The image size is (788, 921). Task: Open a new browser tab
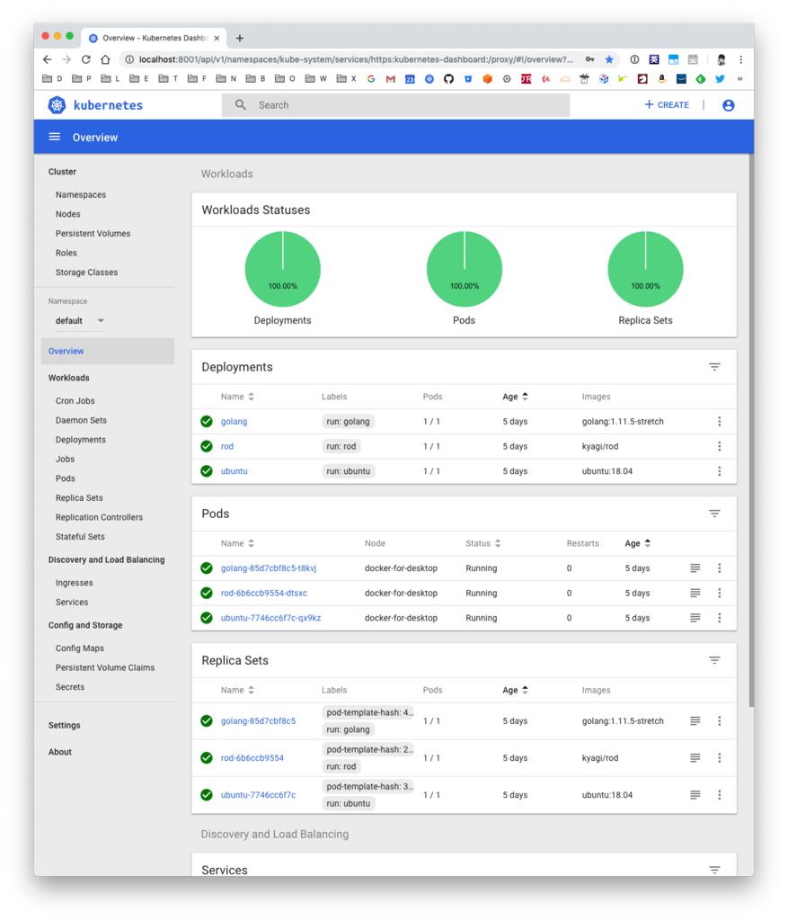(239, 38)
